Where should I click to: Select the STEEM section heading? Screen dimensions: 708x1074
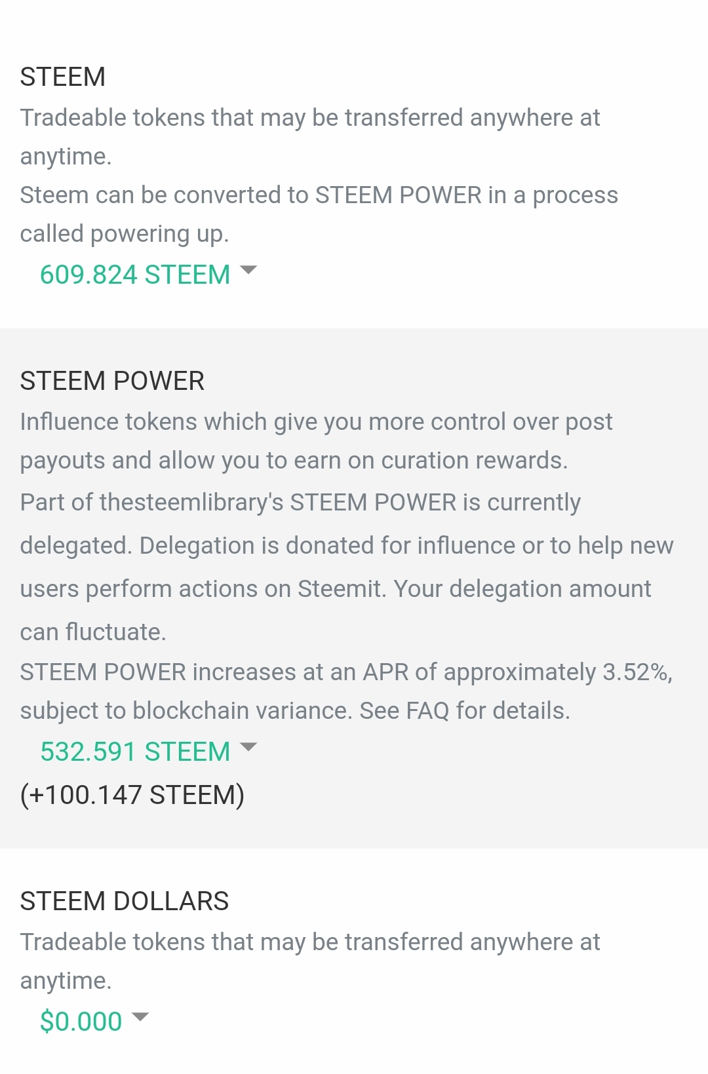point(62,77)
